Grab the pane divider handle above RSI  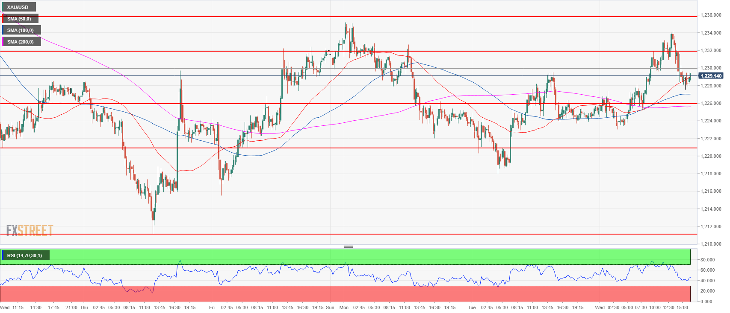click(349, 246)
